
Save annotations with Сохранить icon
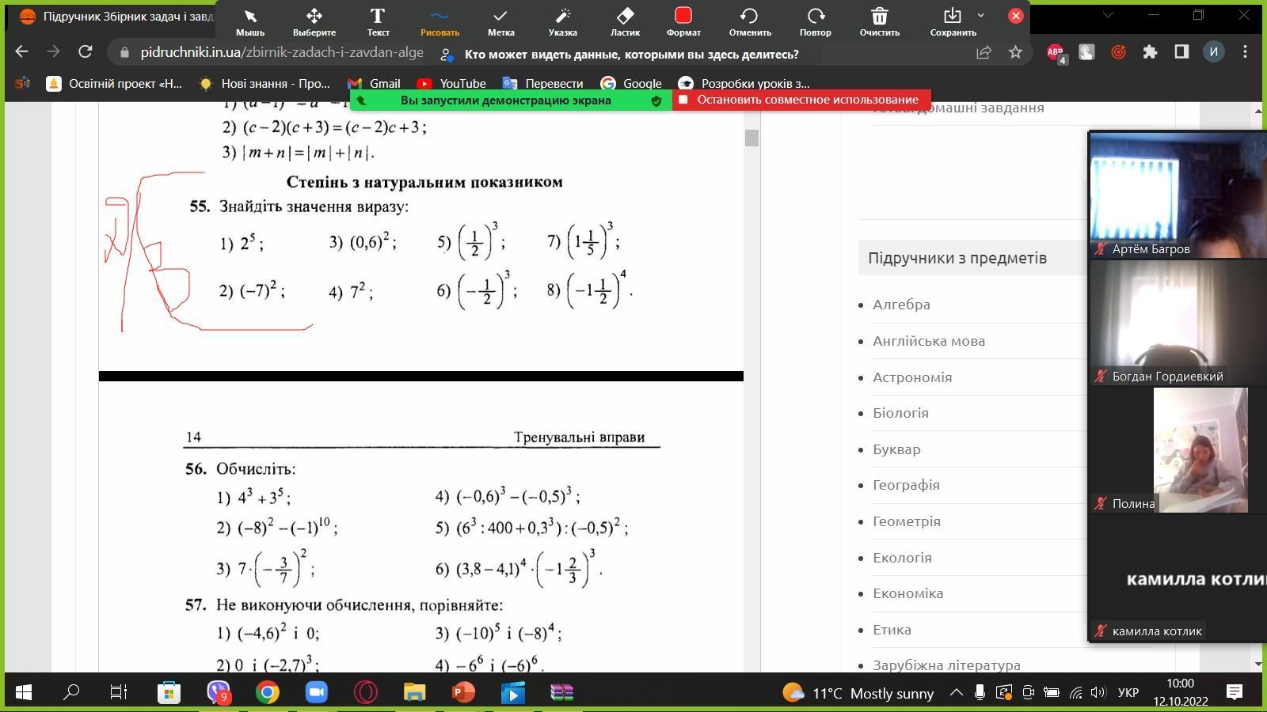953,22
